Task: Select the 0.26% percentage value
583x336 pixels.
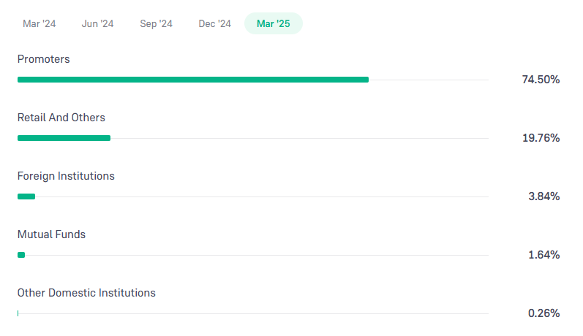Action: pos(544,313)
